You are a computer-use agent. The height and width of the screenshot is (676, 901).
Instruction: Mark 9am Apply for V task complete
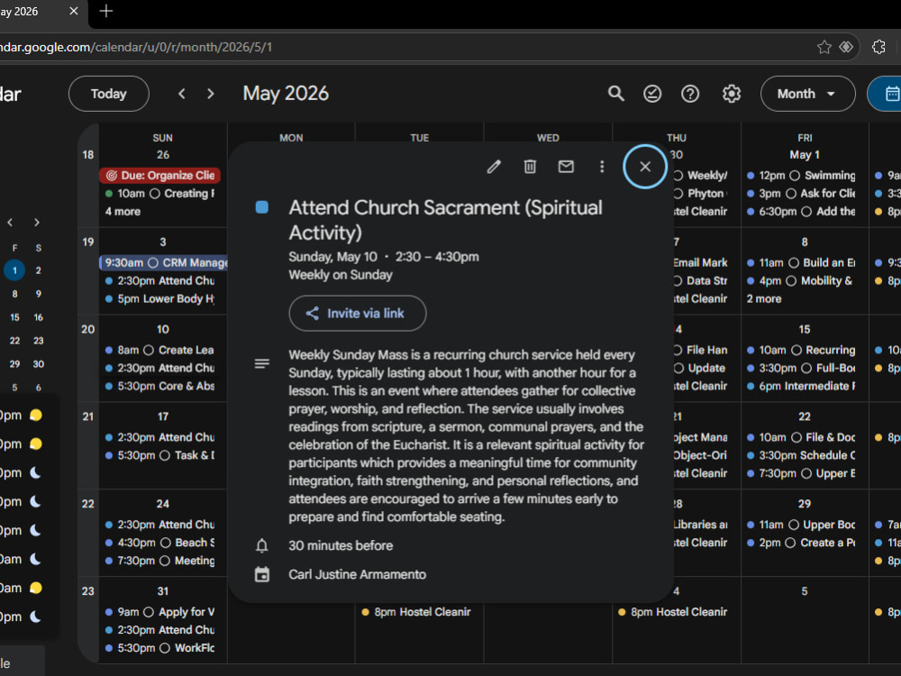click(149, 612)
